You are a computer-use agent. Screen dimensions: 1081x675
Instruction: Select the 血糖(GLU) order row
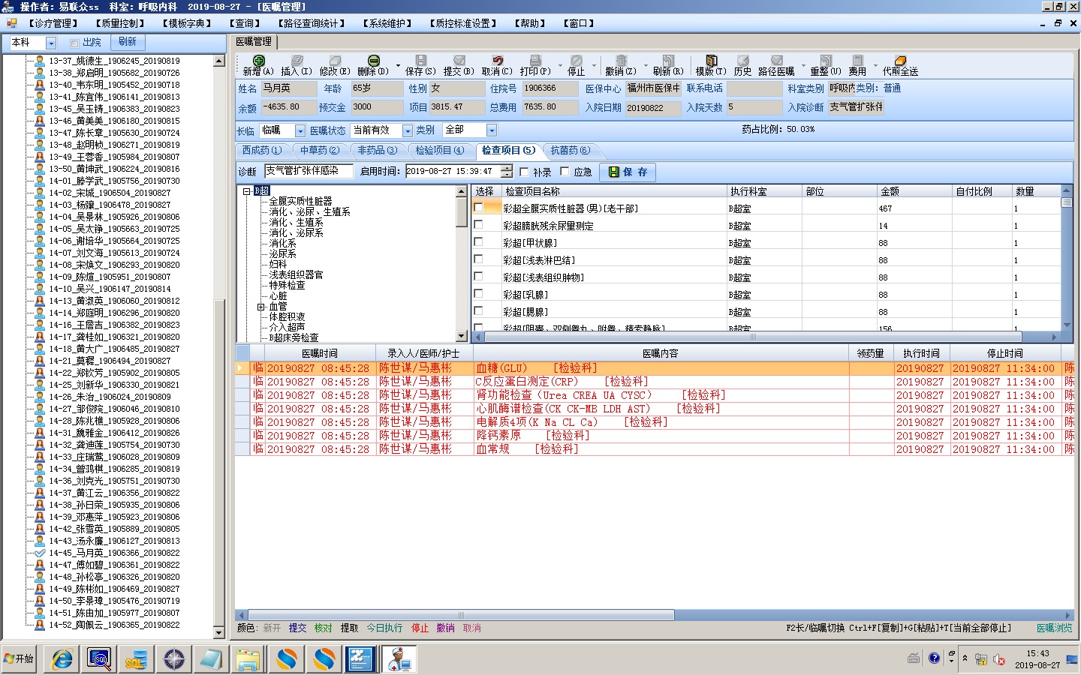655,368
